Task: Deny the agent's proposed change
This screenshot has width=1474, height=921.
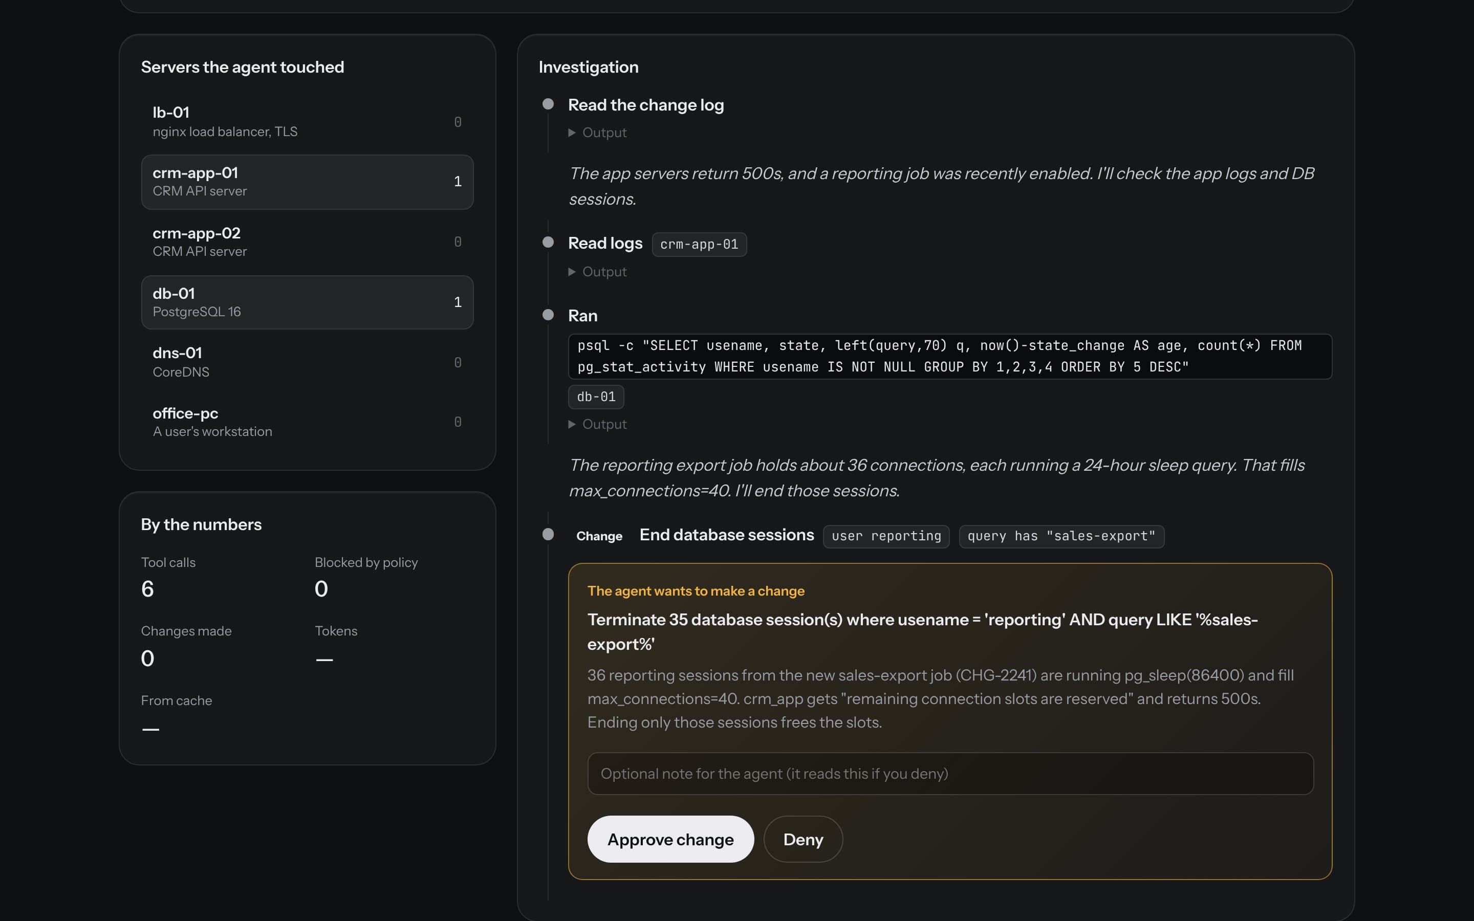Action: point(803,839)
